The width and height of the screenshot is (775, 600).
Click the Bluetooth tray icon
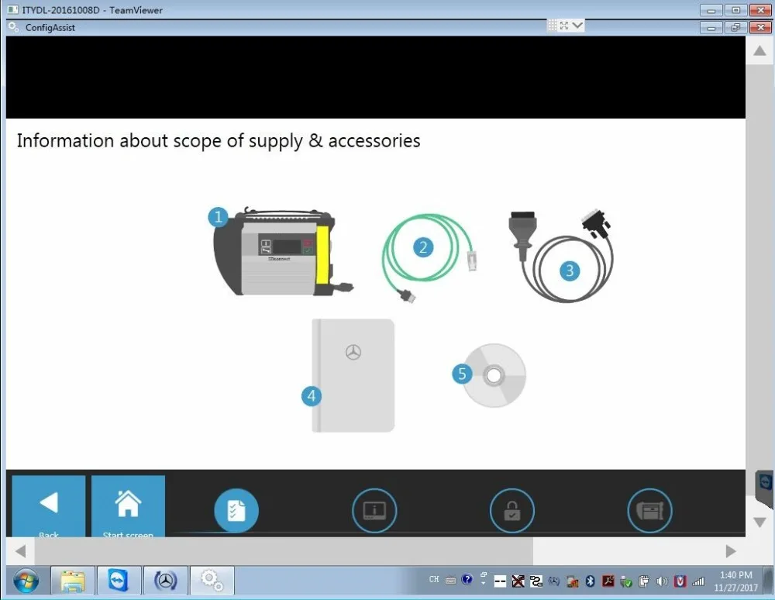pos(590,581)
